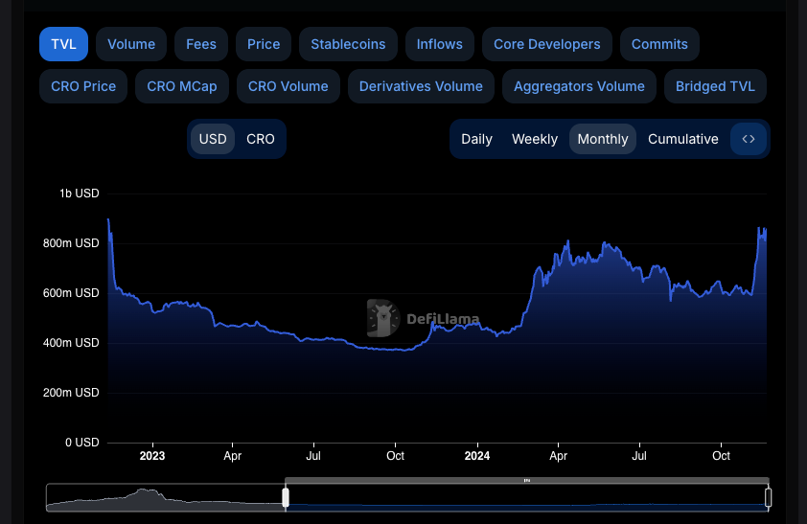Click the 2023 x-axis label

point(152,456)
